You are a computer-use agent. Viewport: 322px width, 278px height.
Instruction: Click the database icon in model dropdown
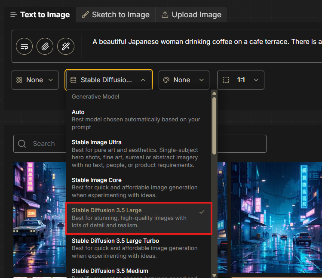74,80
